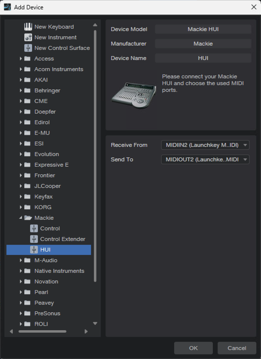Click the horizontal scroll right arrow

(x=86, y=331)
